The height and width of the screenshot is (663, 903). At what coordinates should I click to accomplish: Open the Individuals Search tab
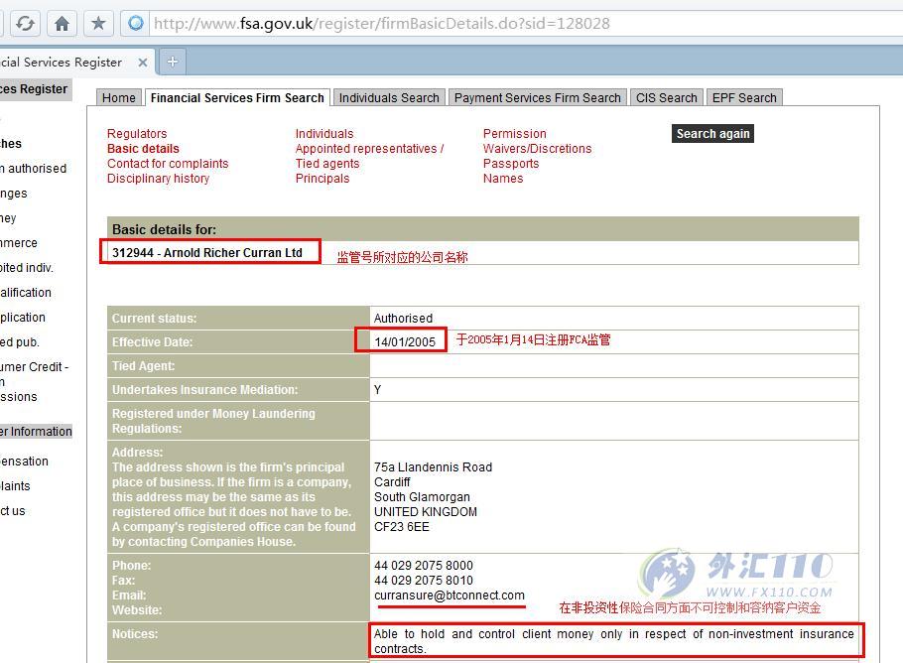pos(389,98)
